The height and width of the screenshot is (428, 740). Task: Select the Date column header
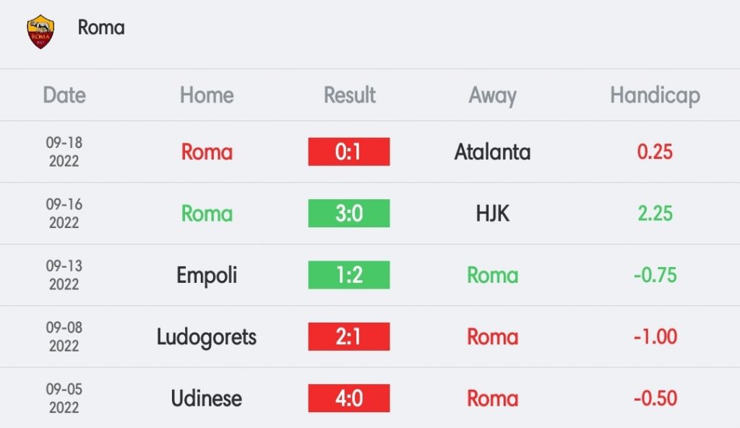tap(64, 95)
